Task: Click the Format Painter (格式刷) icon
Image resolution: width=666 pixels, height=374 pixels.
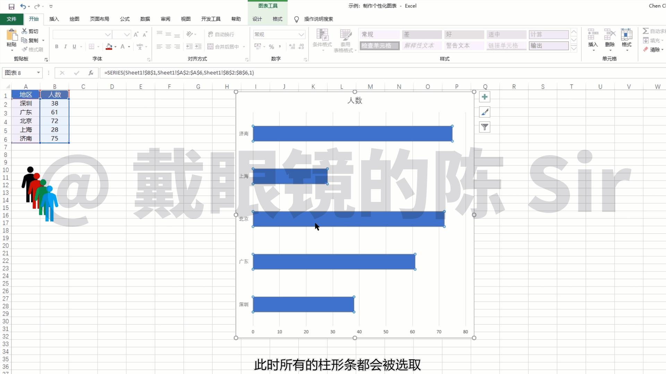Action: pos(32,49)
